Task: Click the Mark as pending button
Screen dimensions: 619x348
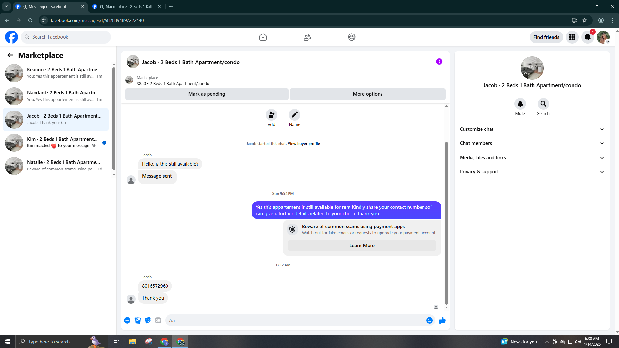Action: point(207,94)
